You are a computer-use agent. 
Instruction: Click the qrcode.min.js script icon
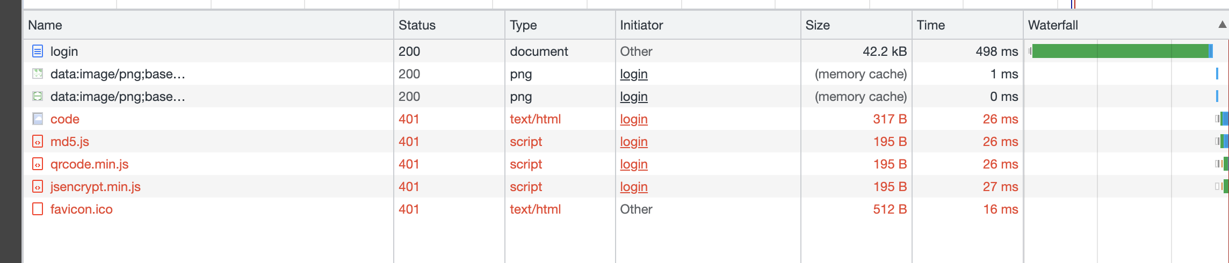tap(38, 164)
